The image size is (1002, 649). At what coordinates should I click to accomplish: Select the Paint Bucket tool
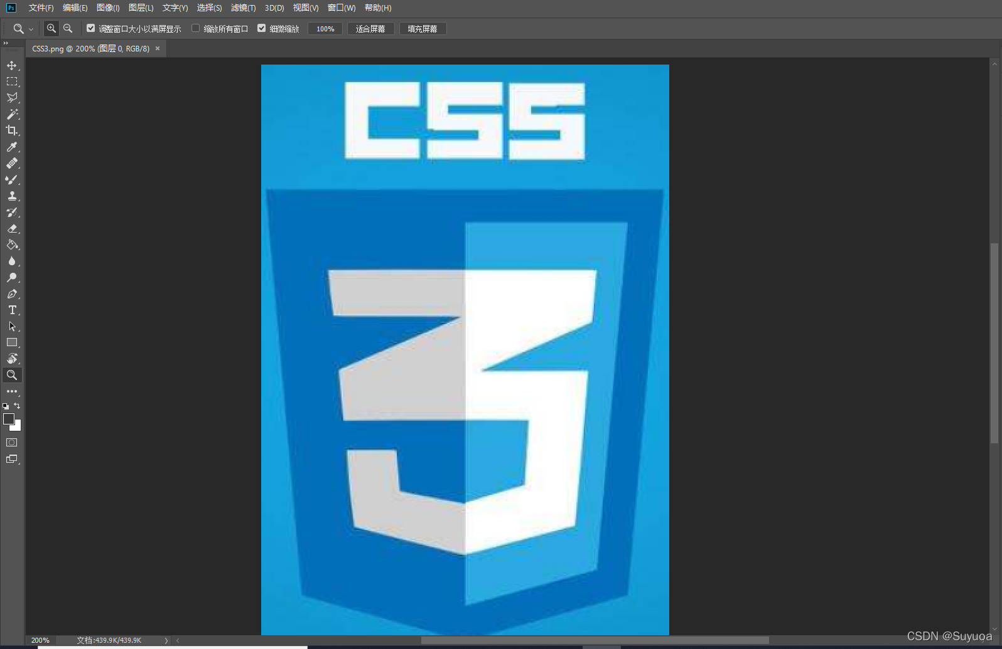point(12,245)
